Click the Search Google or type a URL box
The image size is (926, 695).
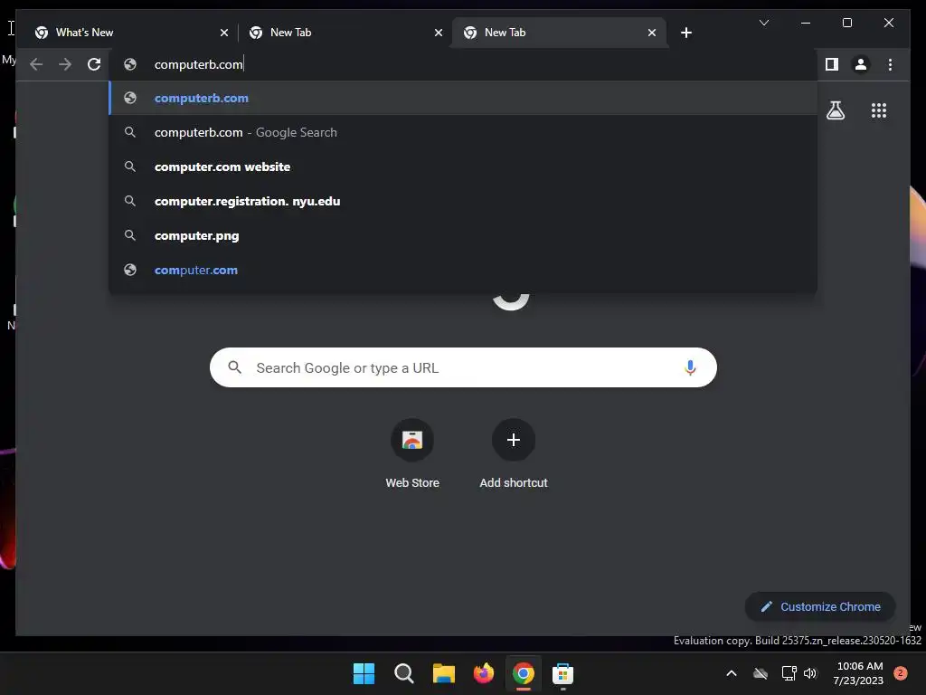click(x=463, y=367)
